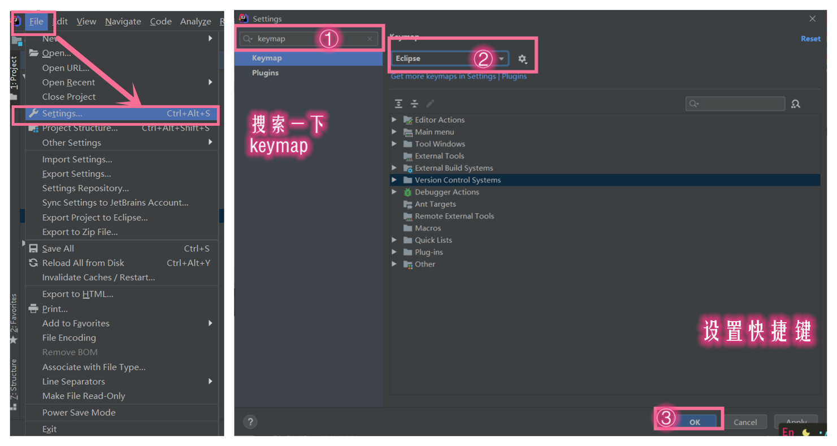
Task: Click Save All entry
Action: tap(122, 249)
